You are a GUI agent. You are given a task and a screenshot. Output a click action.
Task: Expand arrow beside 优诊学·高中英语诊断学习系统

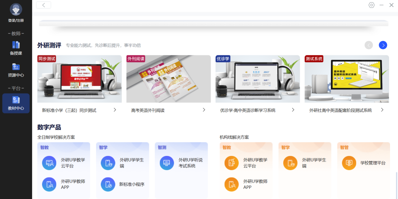click(293, 110)
